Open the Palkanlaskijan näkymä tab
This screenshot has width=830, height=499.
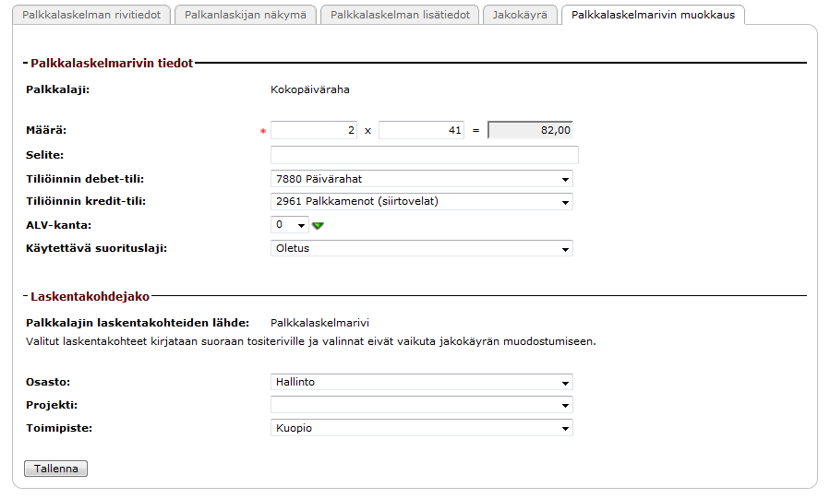click(x=245, y=15)
